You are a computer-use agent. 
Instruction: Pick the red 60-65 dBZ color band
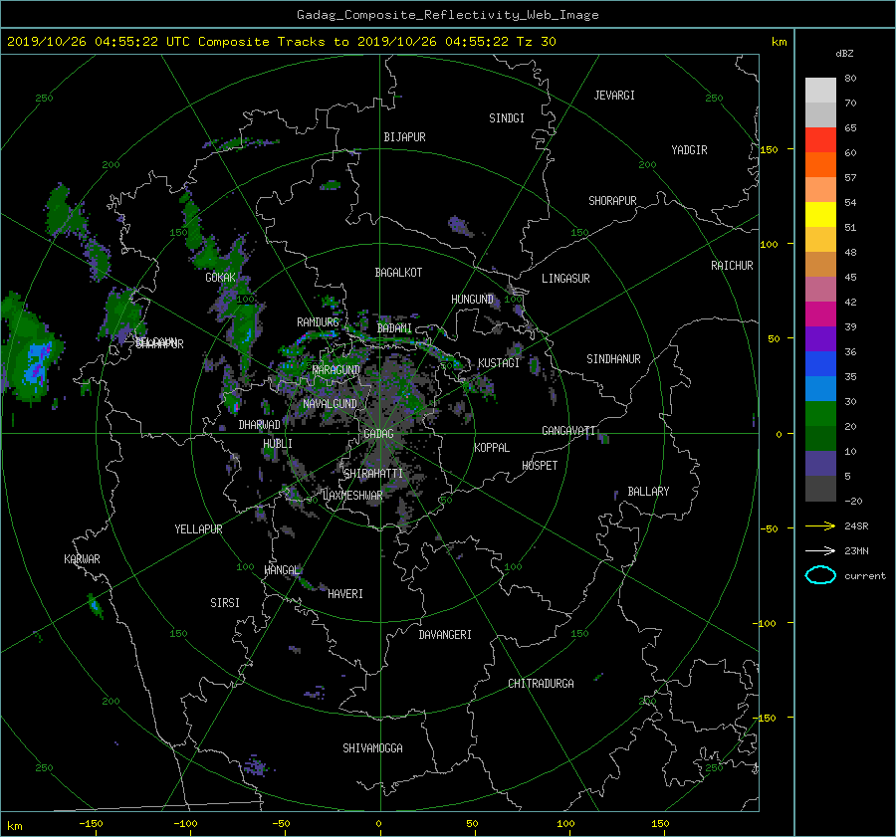(x=820, y=140)
